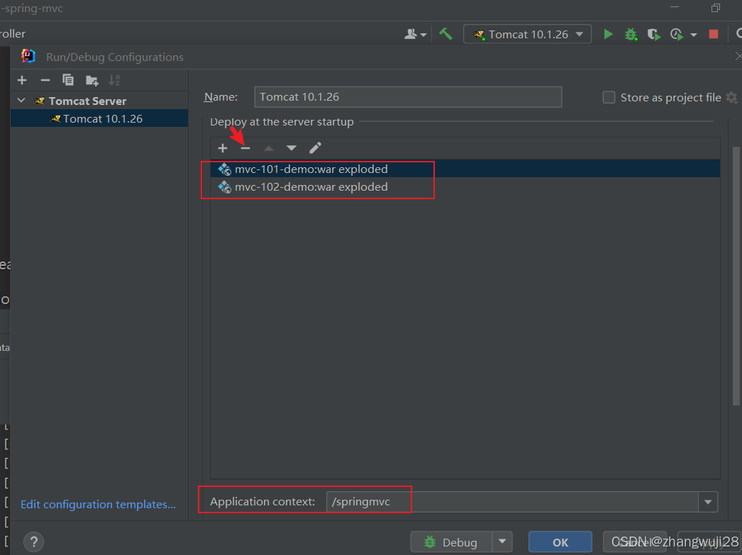Click the Build project hammer icon
Screen dimensions: 742x555
tap(445, 34)
